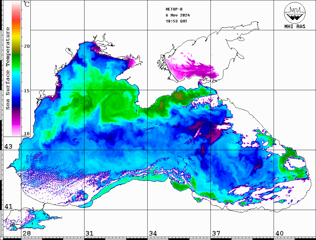Screen dimensions: 316x240
Task: Click longitude label '28'
Action: (26, 233)
